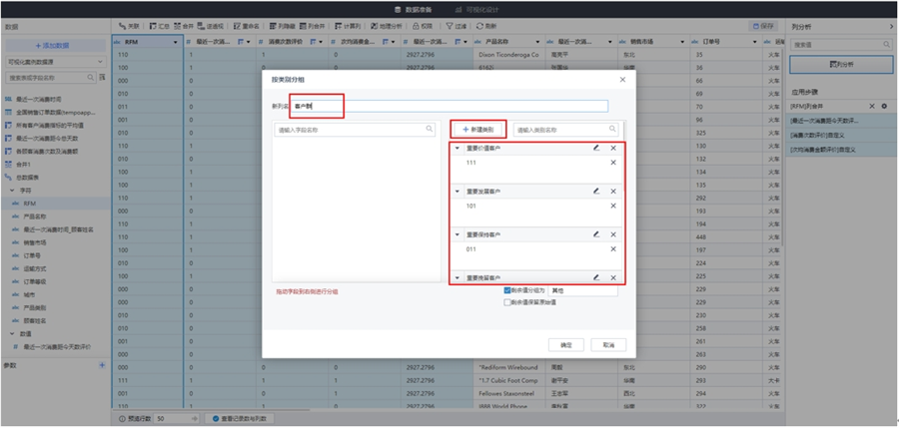Toggle the 剩余值保留原始值 checkbox
The height and width of the screenshot is (428, 899).
[x=507, y=301]
